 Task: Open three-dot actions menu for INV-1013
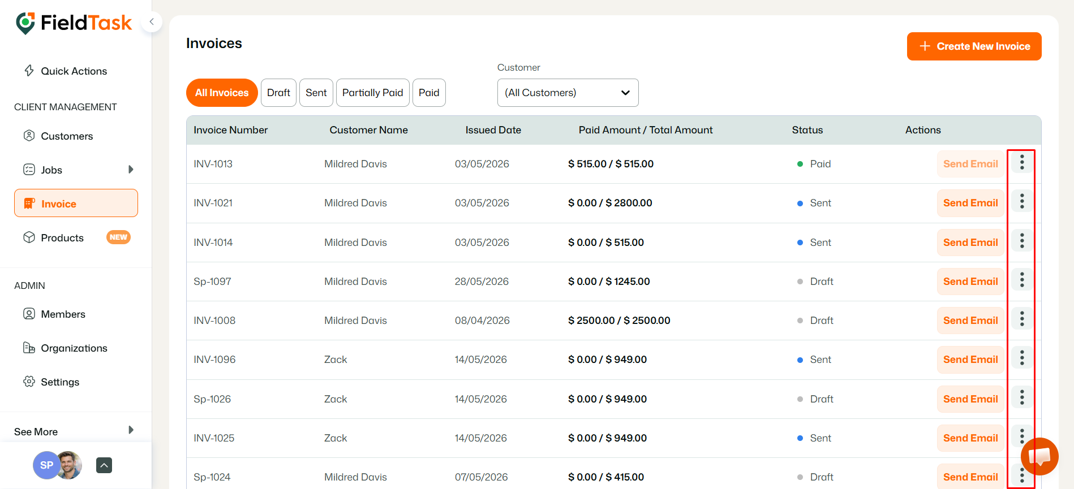[1022, 163]
